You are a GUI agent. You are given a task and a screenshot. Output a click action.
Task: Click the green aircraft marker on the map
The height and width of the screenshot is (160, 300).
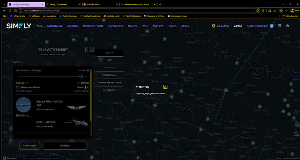[x=226, y=90]
